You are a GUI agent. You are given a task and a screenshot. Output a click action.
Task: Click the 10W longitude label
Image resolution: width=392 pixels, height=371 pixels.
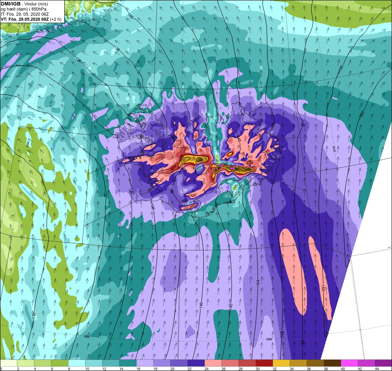point(334,149)
